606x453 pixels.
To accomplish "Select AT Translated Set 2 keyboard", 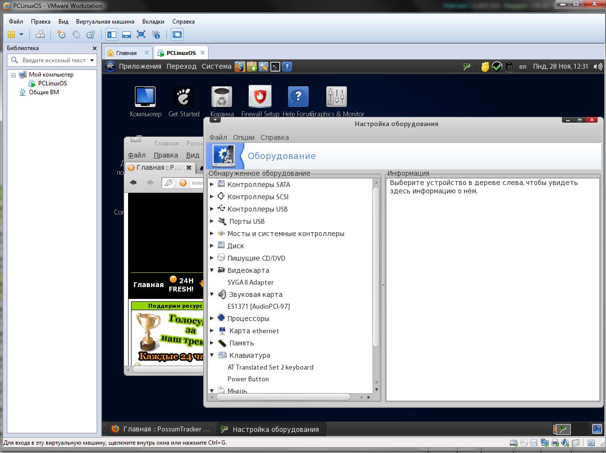I will tap(270, 367).
